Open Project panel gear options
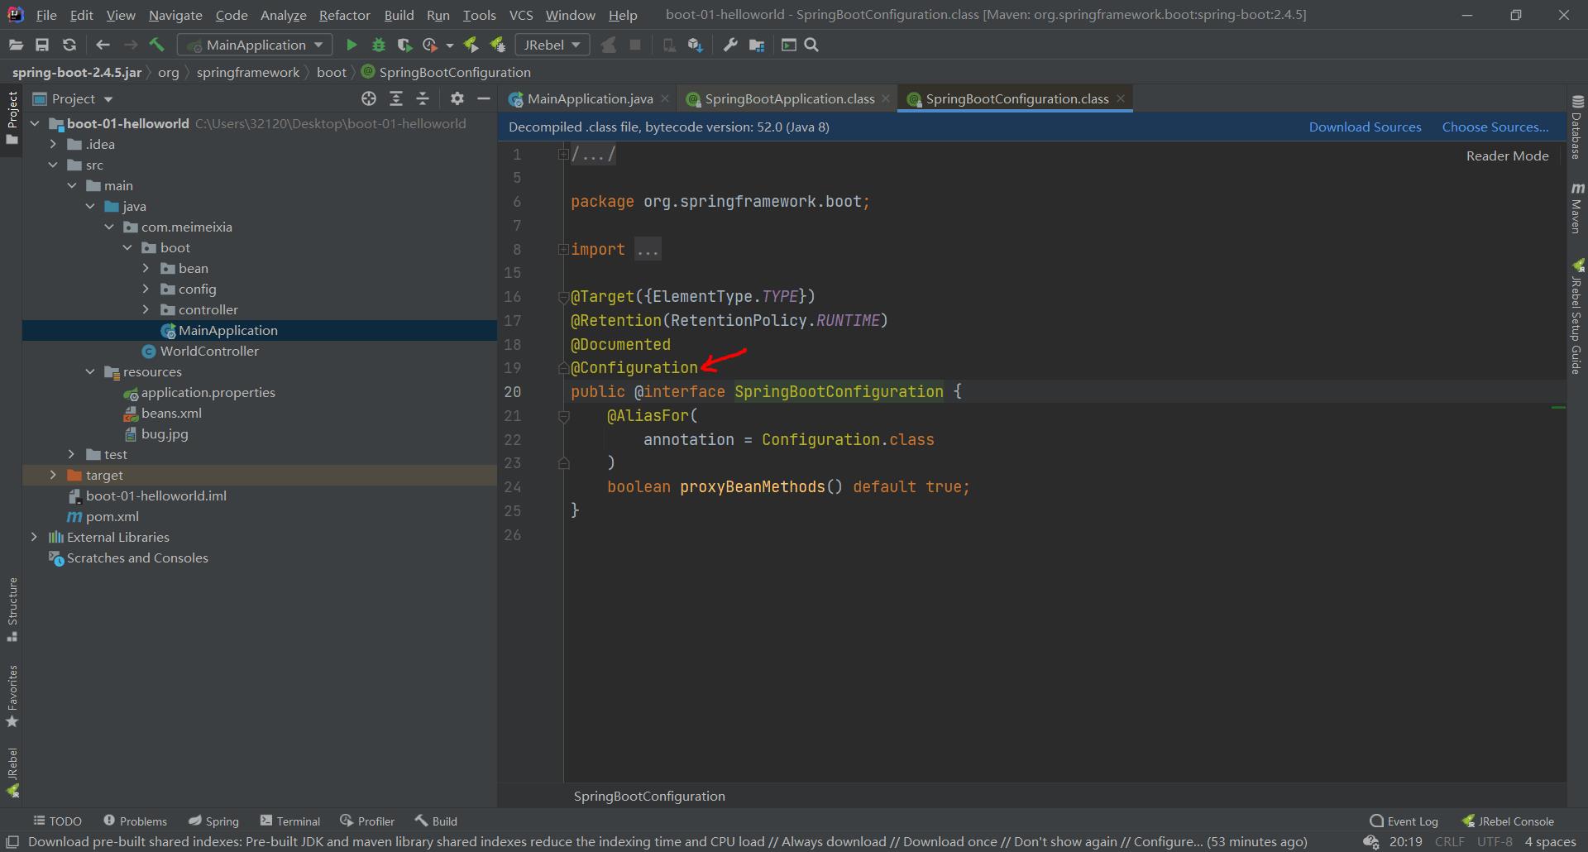Image resolution: width=1588 pixels, height=852 pixels. (457, 98)
